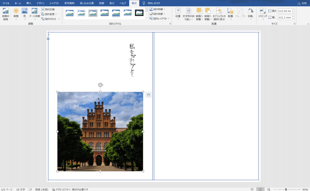Viewport: 310px width, 191px height.
Task: Collapse the ribbon with the chevron
Action: click(308, 24)
